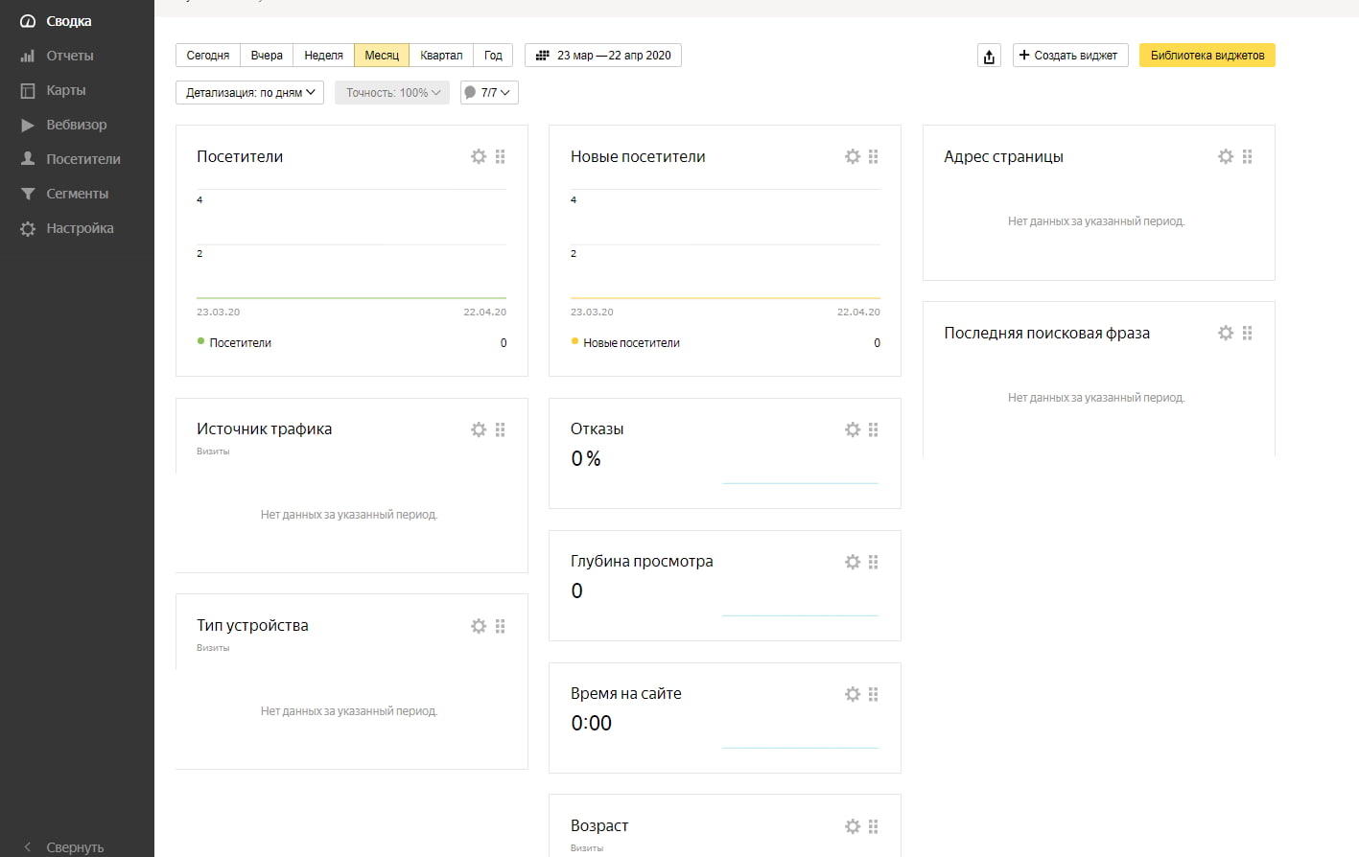
Task: Open settings gear on Отказы widget
Action: [x=853, y=429]
